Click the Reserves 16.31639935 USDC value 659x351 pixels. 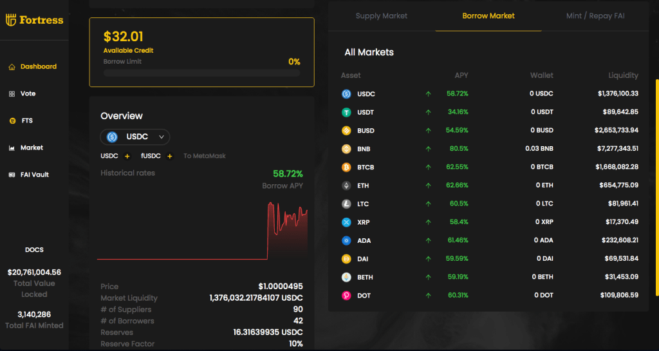[268, 332]
